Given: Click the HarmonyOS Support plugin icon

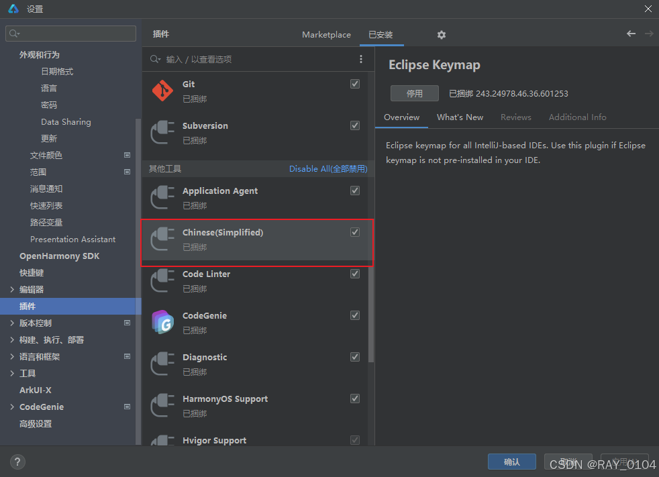Looking at the screenshot, I should point(162,406).
